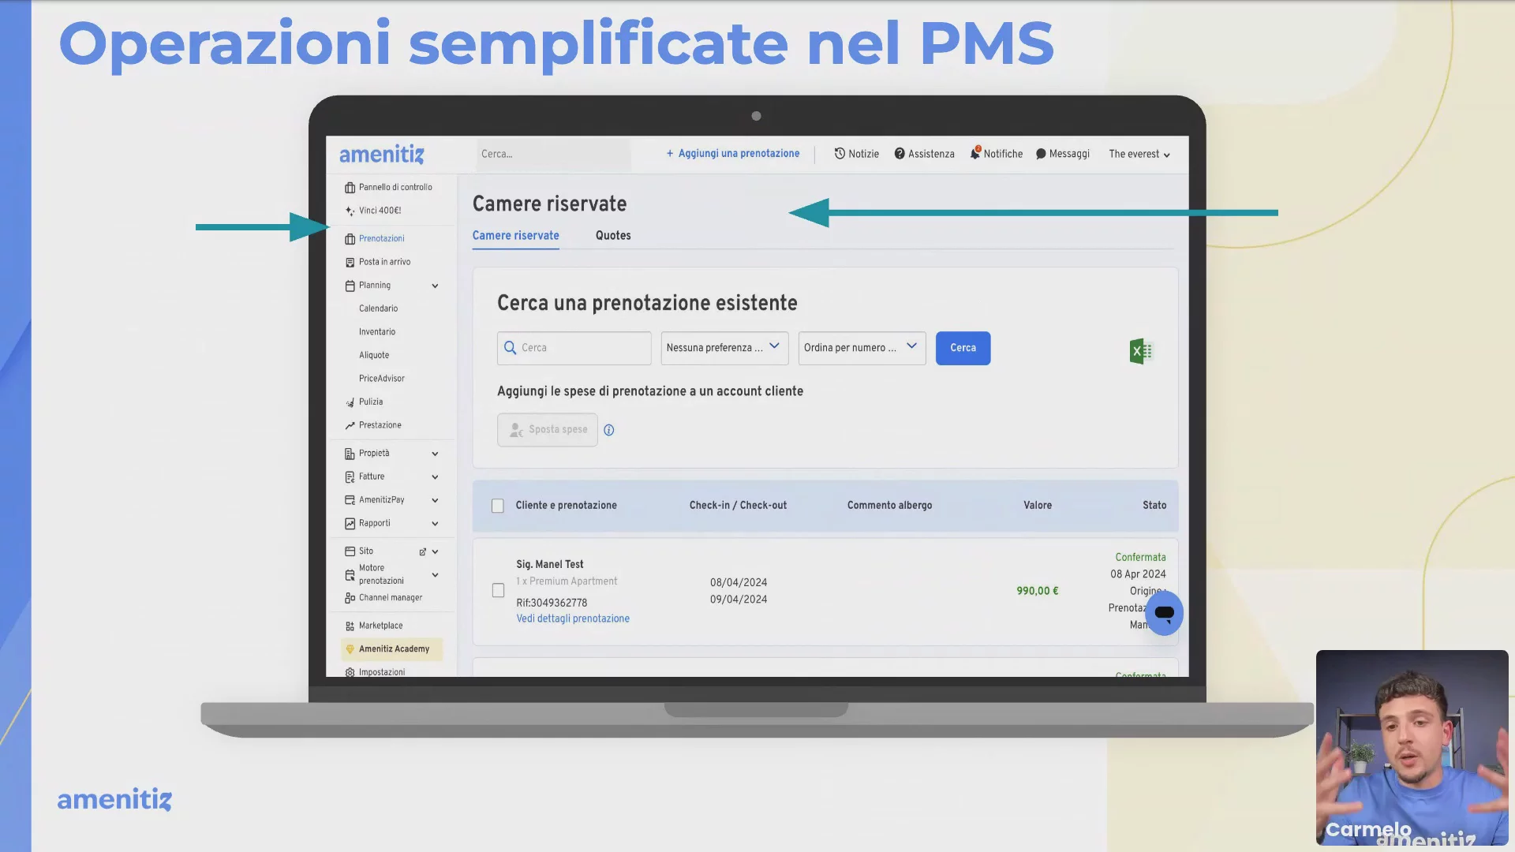Click the Sig. Manel Test guest name

[550, 565]
